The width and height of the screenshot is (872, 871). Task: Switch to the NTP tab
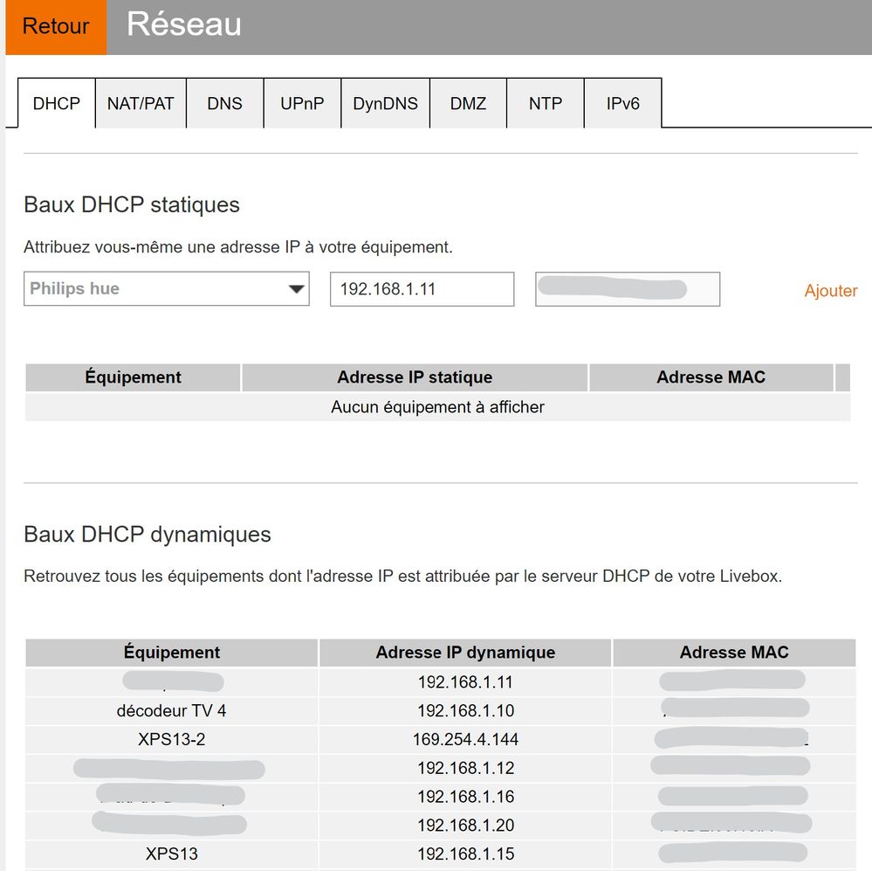pos(545,103)
